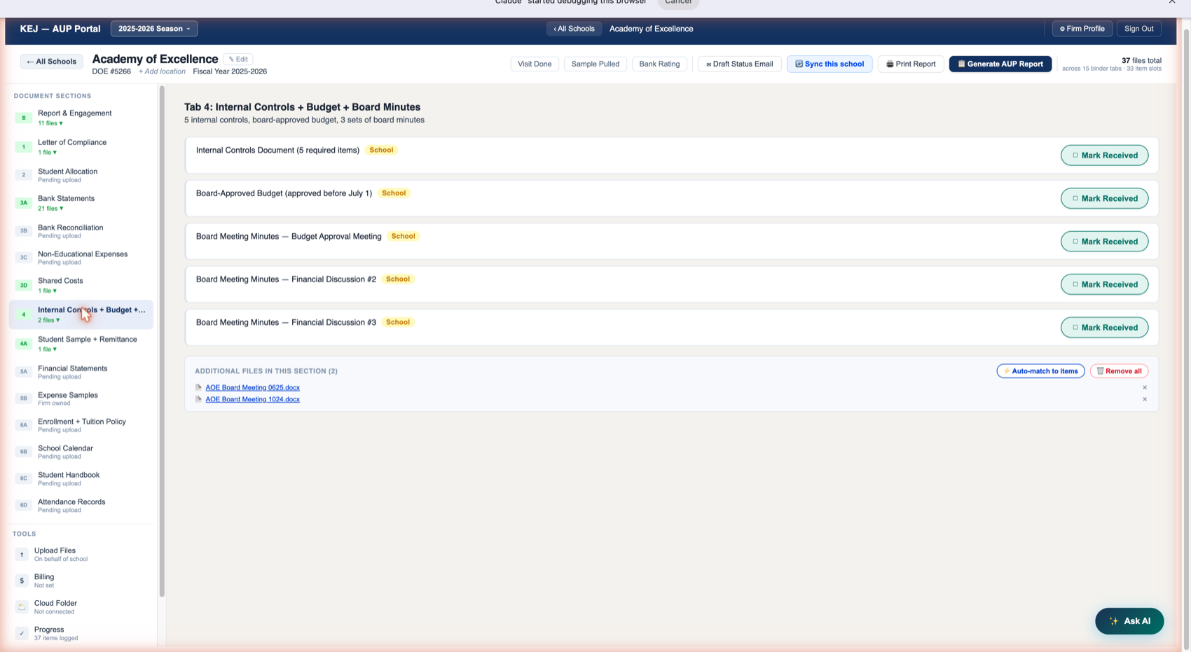1191x652 pixels.
Task: Click the badge numbered 2 for Student Allocation
Action: [x=23, y=175]
